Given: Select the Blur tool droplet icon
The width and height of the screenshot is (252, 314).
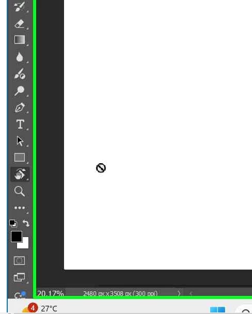Looking at the screenshot, I should pyautogui.click(x=20, y=57).
